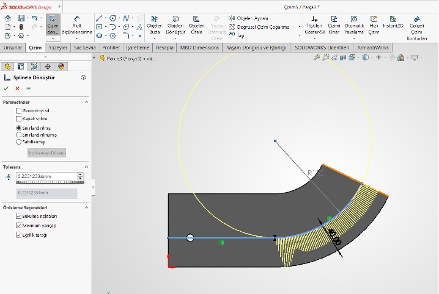Image resolution: width=439 pixels, height=294 pixels.
Task: Accept spline conversion with green checkmark
Action: pyautogui.click(x=7, y=88)
